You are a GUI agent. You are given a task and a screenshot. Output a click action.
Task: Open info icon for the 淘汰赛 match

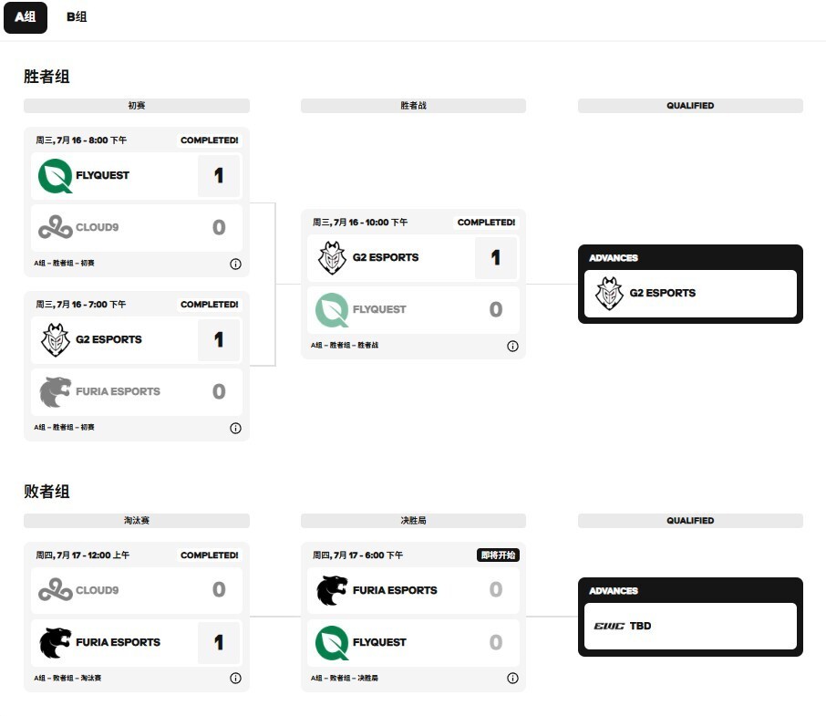pyautogui.click(x=235, y=679)
